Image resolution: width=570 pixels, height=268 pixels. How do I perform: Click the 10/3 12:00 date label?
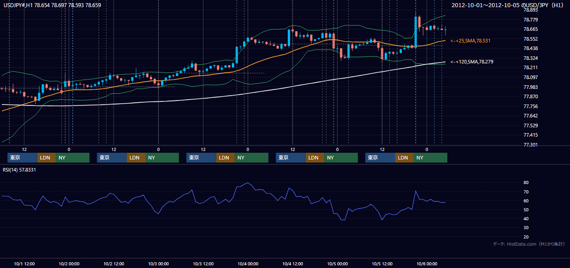point(203,264)
